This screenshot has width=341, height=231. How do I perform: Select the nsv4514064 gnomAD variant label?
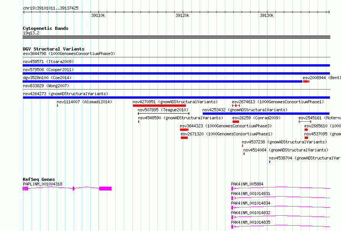[286, 150]
